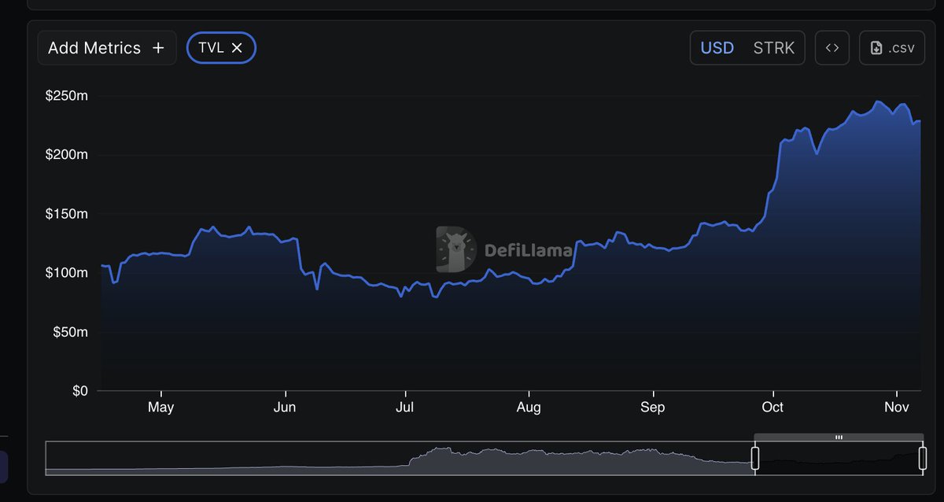Grab the left range selector handle
Viewport: 944px width, 502px height.
[x=755, y=459]
